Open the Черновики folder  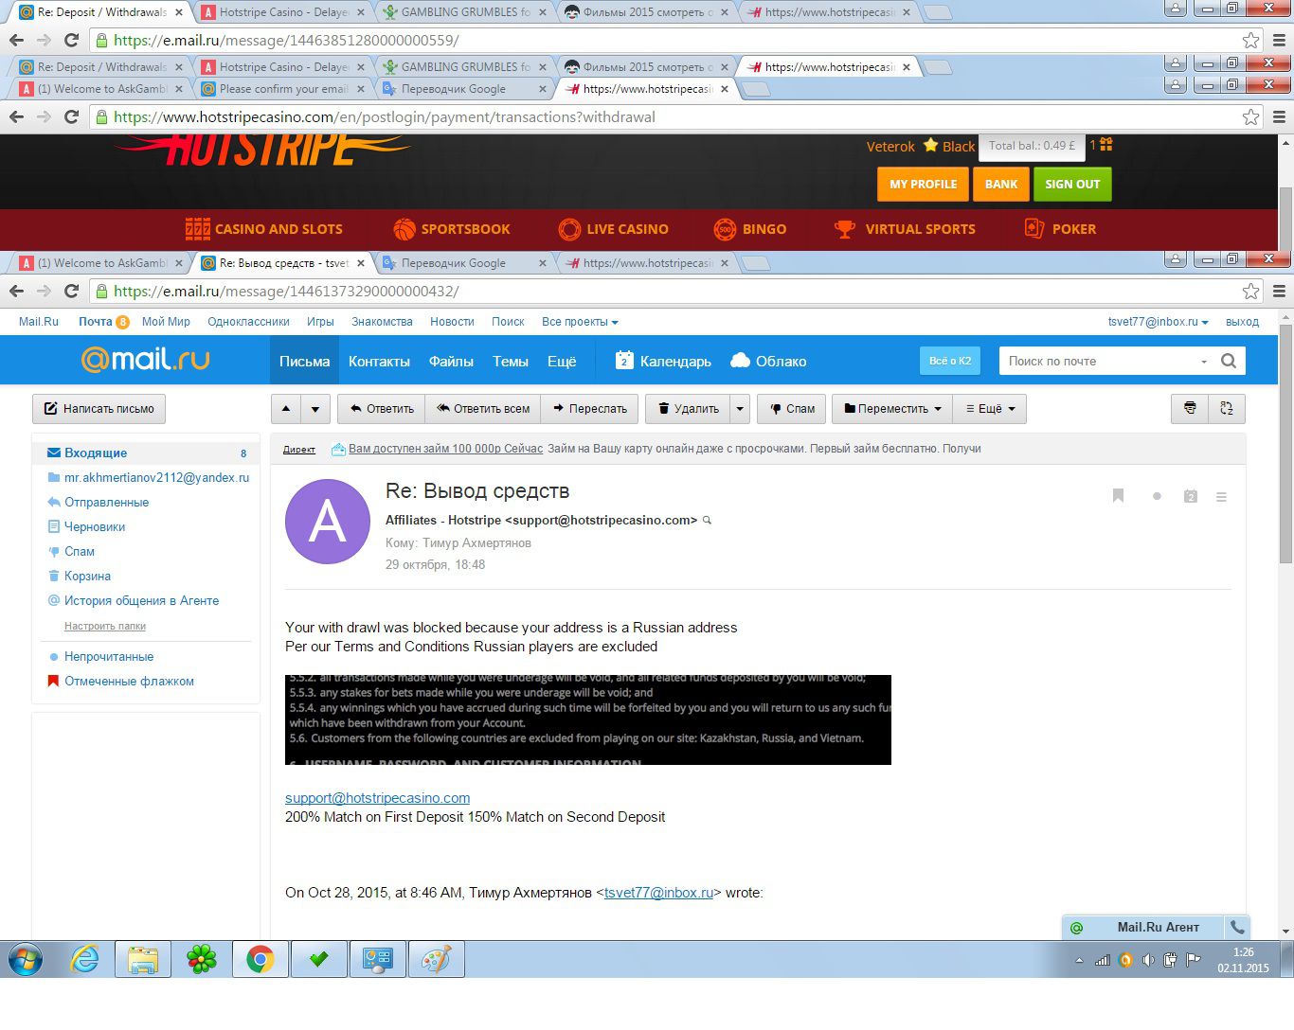tap(95, 526)
